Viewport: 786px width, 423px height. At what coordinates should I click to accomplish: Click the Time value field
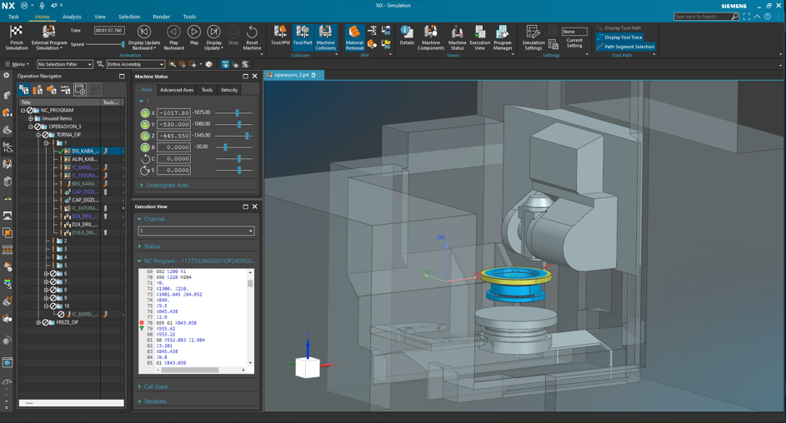click(109, 31)
